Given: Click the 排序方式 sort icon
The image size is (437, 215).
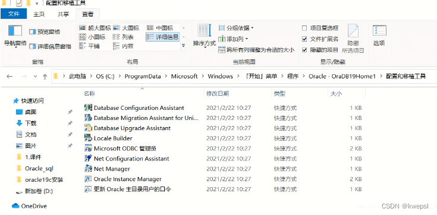Looking at the screenshot, I should tap(205, 31).
